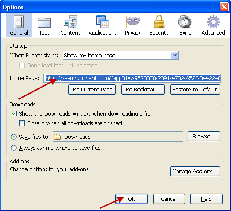The image size is (231, 211).
Task: Expand the When Firefox starts dropdown
Action: (x=121, y=55)
